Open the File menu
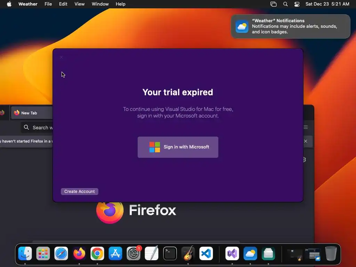The image size is (356, 267). (48, 4)
